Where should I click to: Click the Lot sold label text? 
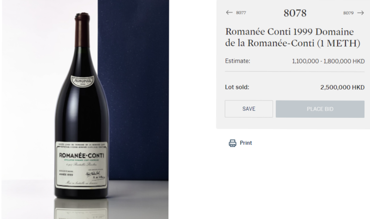(x=237, y=87)
